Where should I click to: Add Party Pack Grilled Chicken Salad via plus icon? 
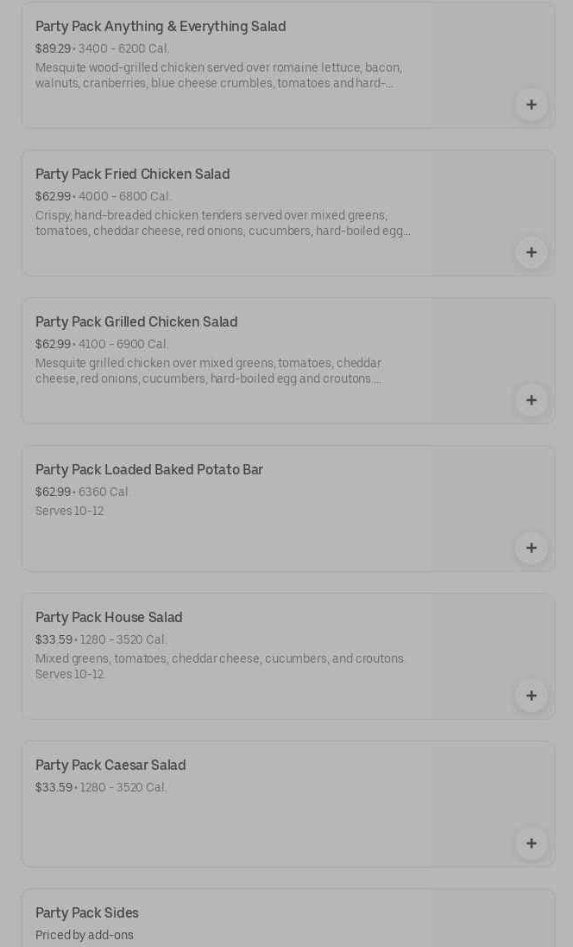coord(531,400)
